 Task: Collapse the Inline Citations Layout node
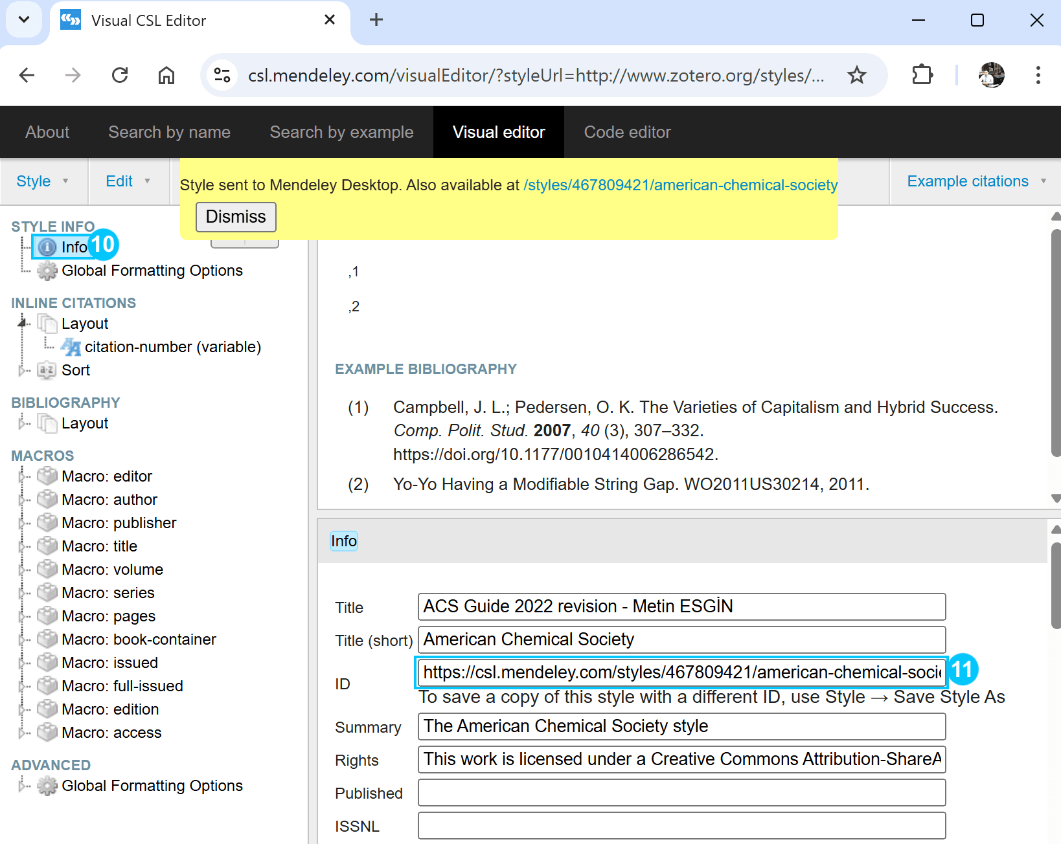point(23,322)
